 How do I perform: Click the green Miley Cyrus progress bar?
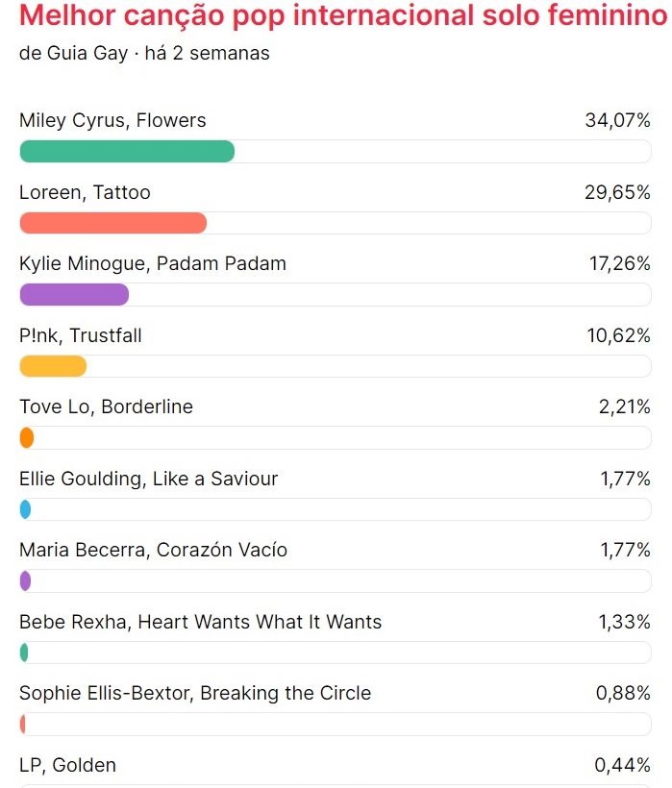tap(127, 151)
